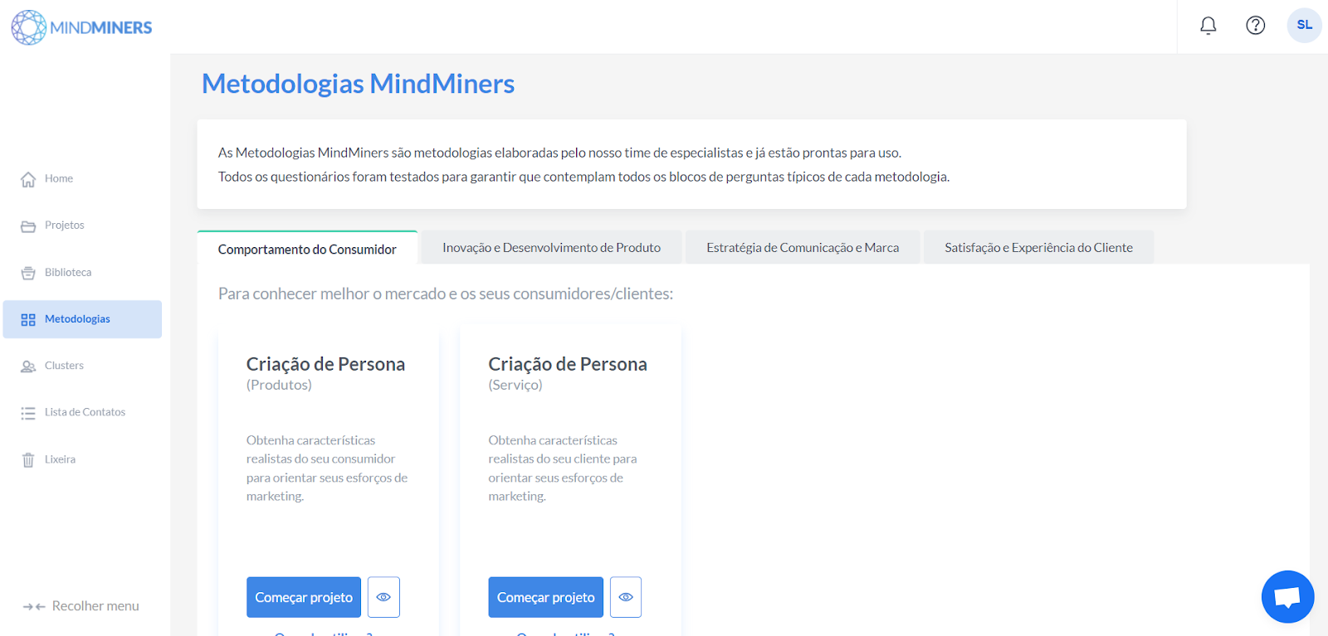Click the MindMiners logo

[x=81, y=27]
